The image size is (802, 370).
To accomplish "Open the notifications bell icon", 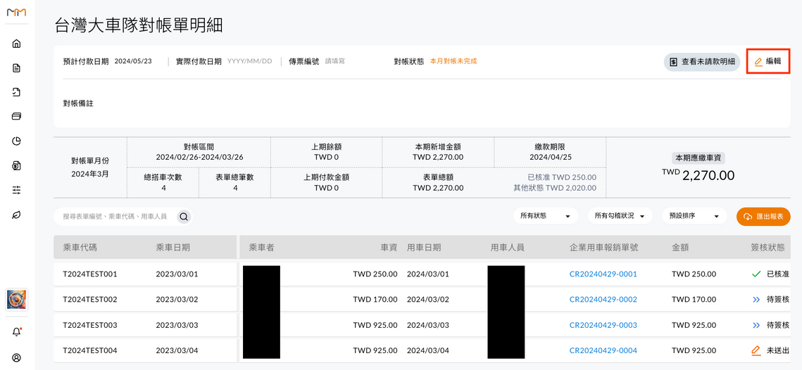I will click(16, 332).
